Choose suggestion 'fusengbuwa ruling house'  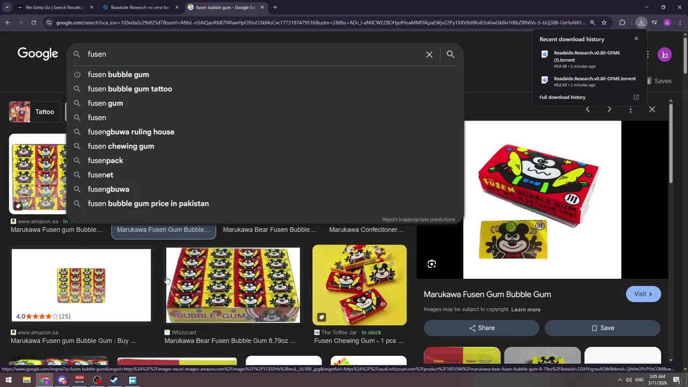(265, 132)
